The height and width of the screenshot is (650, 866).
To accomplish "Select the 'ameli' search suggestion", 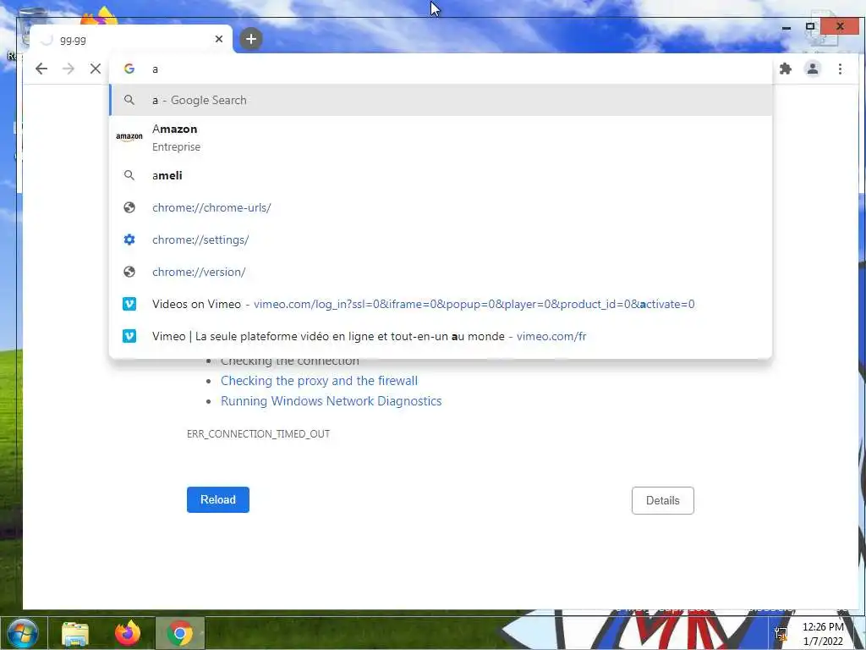I will (441, 175).
